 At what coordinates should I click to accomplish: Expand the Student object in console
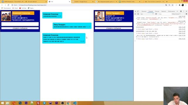pyautogui.click(x=136, y=24)
